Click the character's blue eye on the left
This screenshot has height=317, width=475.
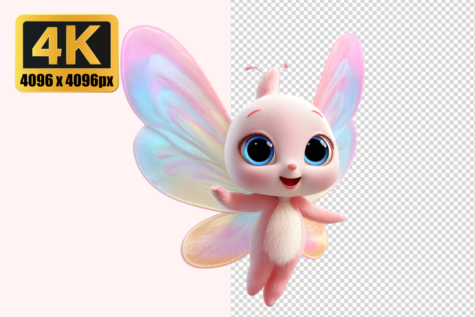pyautogui.click(x=260, y=150)
